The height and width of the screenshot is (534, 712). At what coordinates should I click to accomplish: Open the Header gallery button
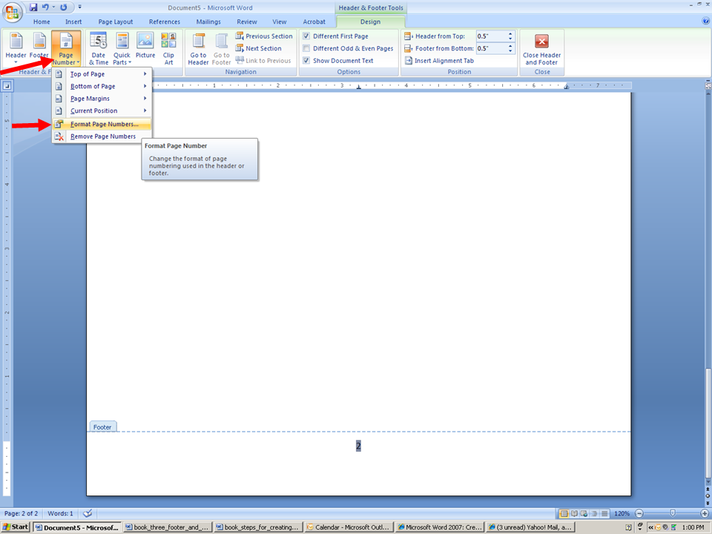[16, 48]
